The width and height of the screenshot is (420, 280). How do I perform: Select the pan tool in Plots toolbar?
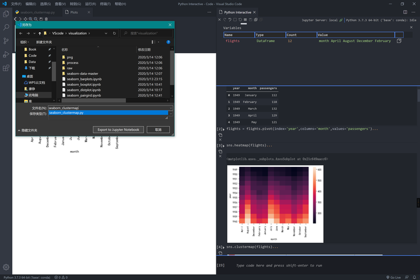(26, 19)
